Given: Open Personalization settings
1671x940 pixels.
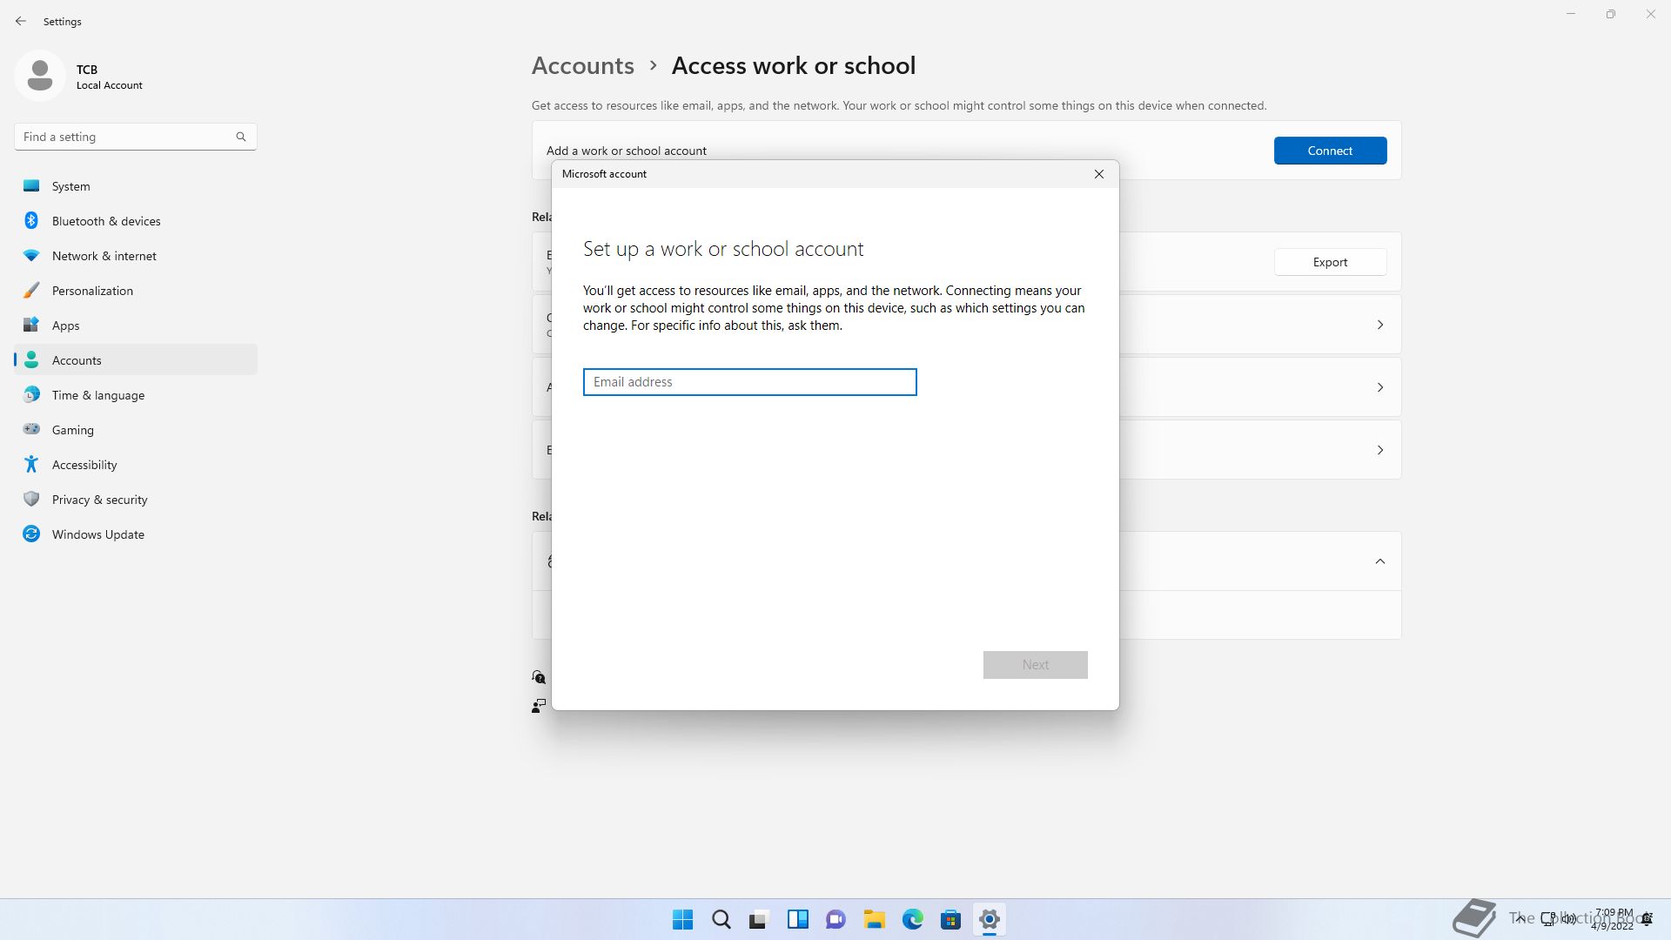Looking at the screenshot, I should click(136, 291).
